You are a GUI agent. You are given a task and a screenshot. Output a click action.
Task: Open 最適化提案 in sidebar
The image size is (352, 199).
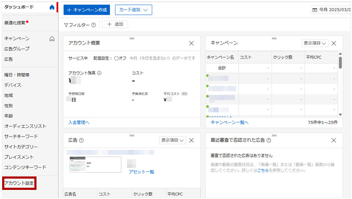click(x=15, y=23)
